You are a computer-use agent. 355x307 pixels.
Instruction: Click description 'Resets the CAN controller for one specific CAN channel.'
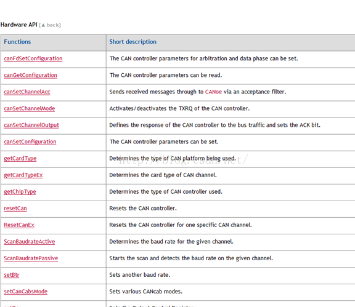click(x=181, y=225)
